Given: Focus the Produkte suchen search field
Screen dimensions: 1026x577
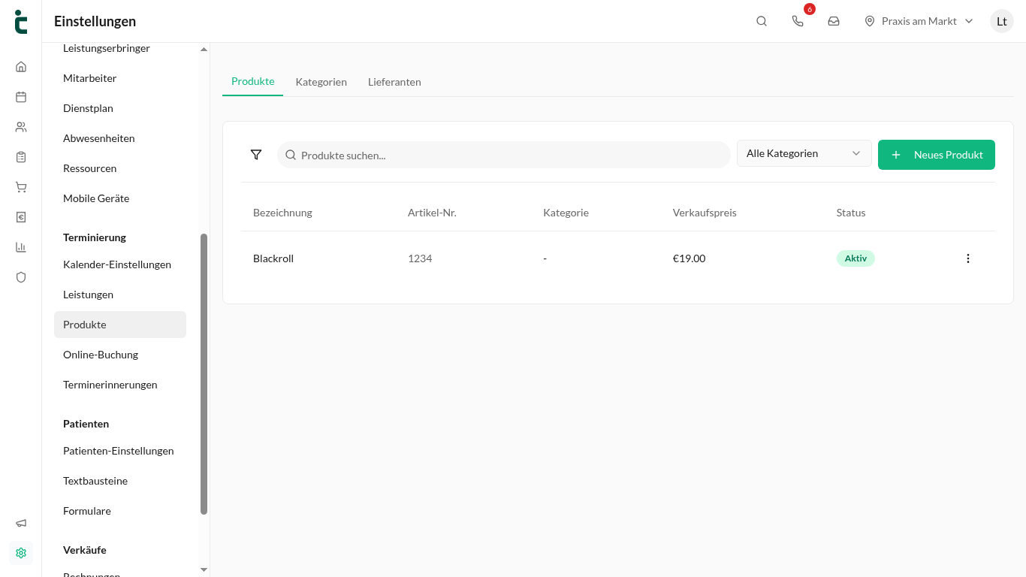Looking at the screenshot, I should [x=504, y=155].
